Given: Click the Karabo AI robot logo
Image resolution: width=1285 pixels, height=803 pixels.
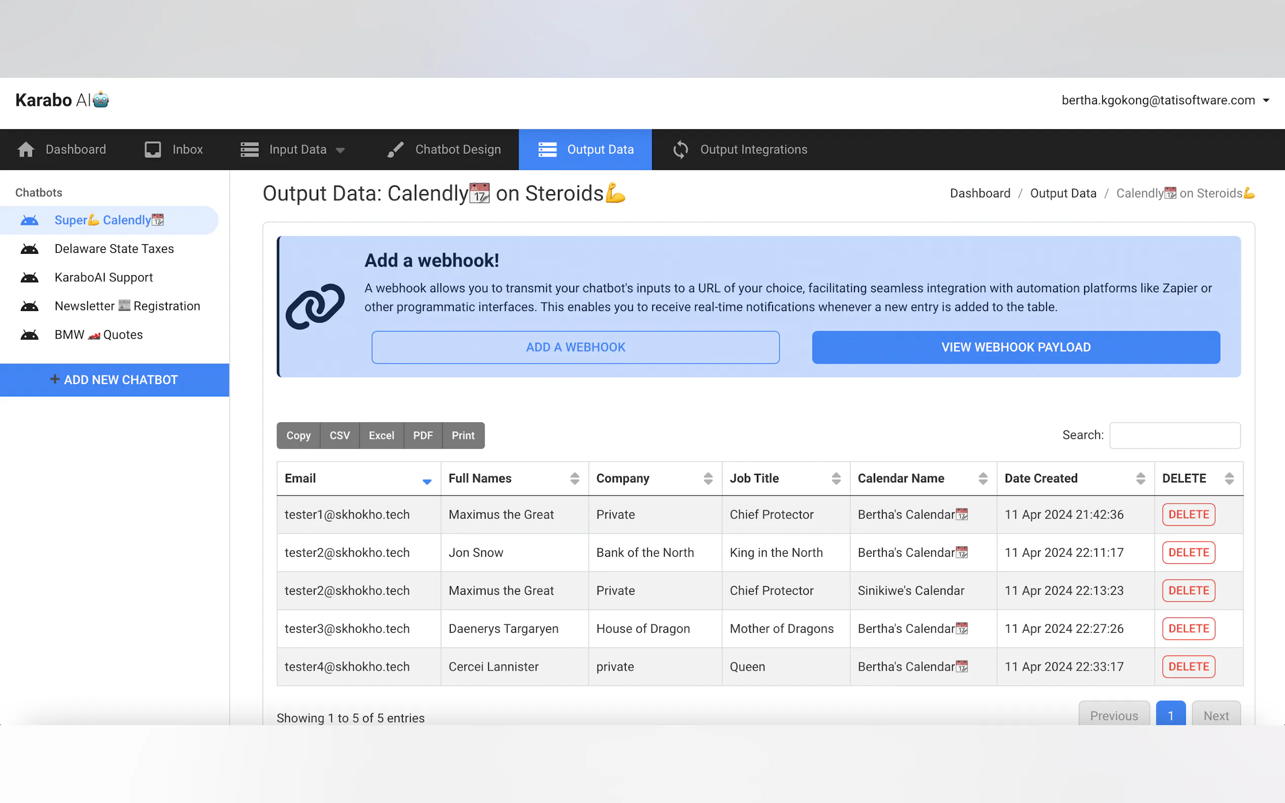Looking at the screenshot, I should [101, 100].
